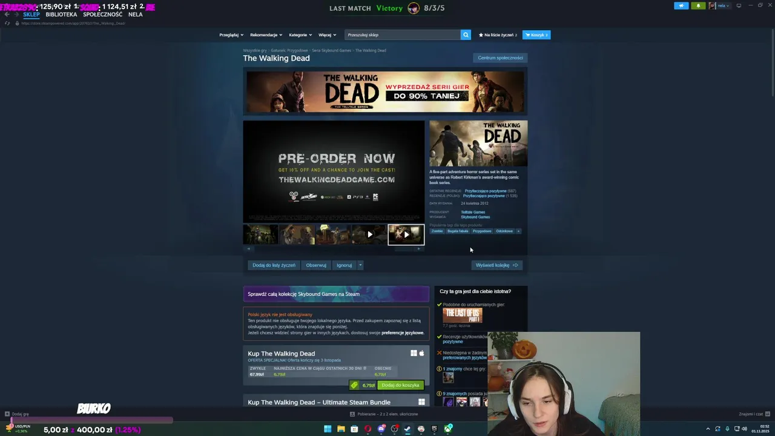This screenshot has width=775, height=436.
Task: Open the Telltale Games developer link
Action: (473, 212)
